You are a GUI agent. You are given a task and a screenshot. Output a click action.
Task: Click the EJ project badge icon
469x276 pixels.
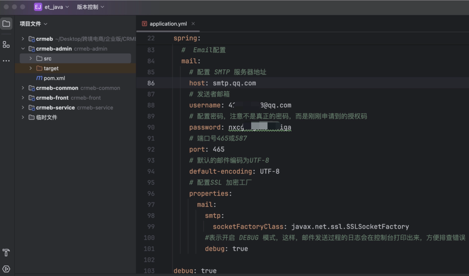coord(38,7)
